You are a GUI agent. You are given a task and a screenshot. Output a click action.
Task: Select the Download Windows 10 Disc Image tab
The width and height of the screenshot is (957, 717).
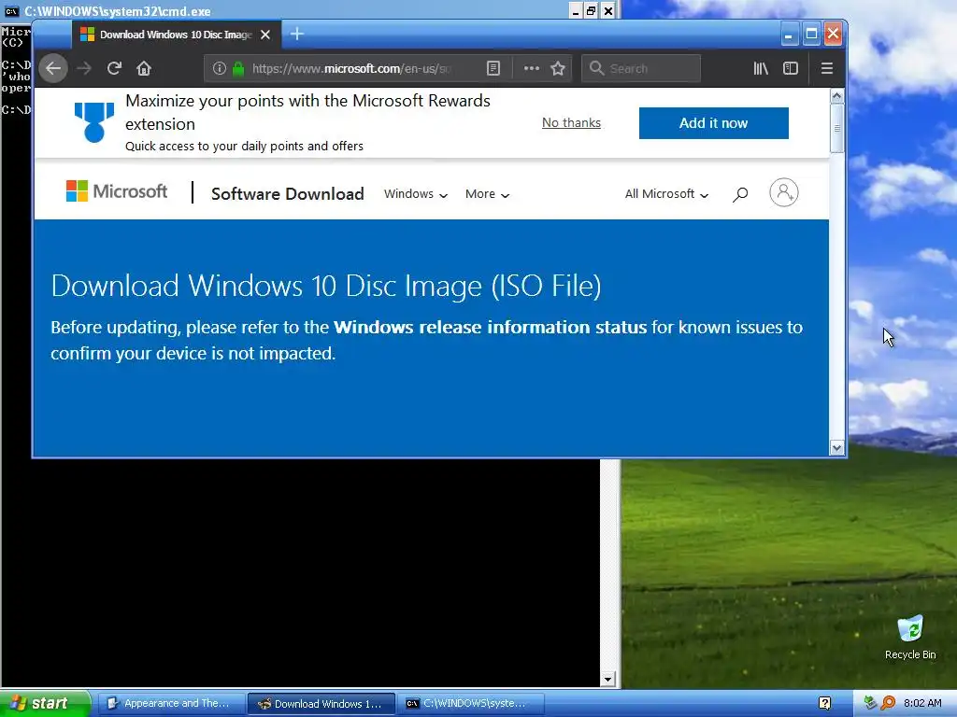[177, 35]
